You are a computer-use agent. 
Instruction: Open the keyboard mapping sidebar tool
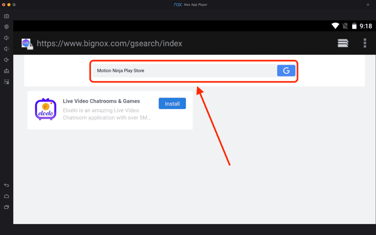click(x=7, y=16)
